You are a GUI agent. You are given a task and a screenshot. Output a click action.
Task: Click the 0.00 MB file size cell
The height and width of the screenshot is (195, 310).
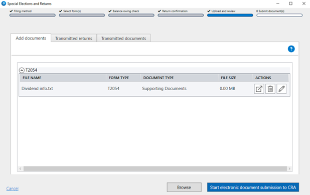tap(227, 89)
